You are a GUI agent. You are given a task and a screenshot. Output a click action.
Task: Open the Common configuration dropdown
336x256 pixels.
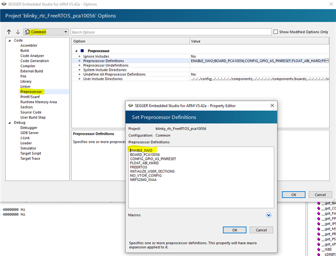pyautogui.click(x=46, y=32)
